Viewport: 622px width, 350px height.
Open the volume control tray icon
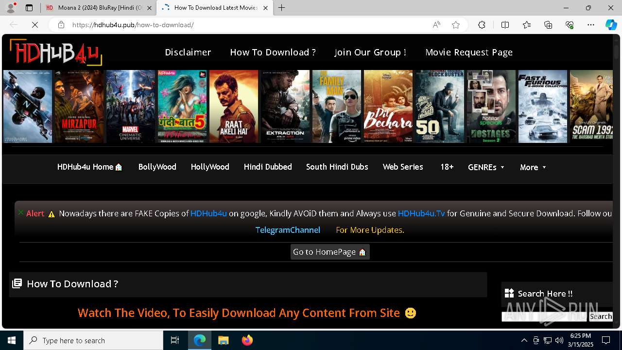(x=559, y=340)
